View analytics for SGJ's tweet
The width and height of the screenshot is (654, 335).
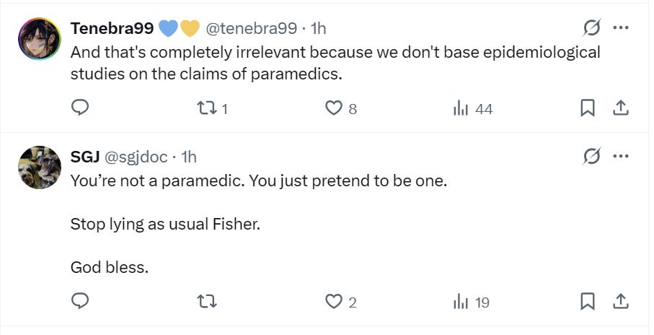coord(461,301)
